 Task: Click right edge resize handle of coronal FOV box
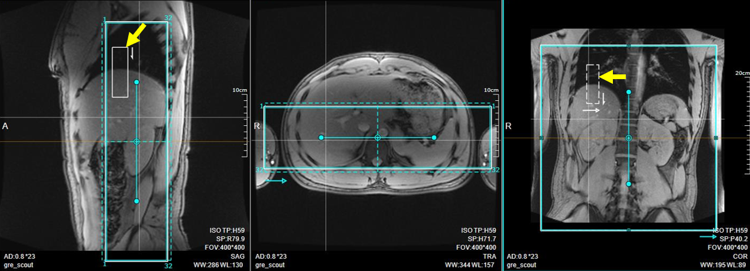[716, 138]
